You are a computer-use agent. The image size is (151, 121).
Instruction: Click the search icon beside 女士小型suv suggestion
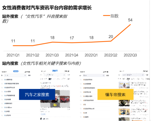point(2,107)
